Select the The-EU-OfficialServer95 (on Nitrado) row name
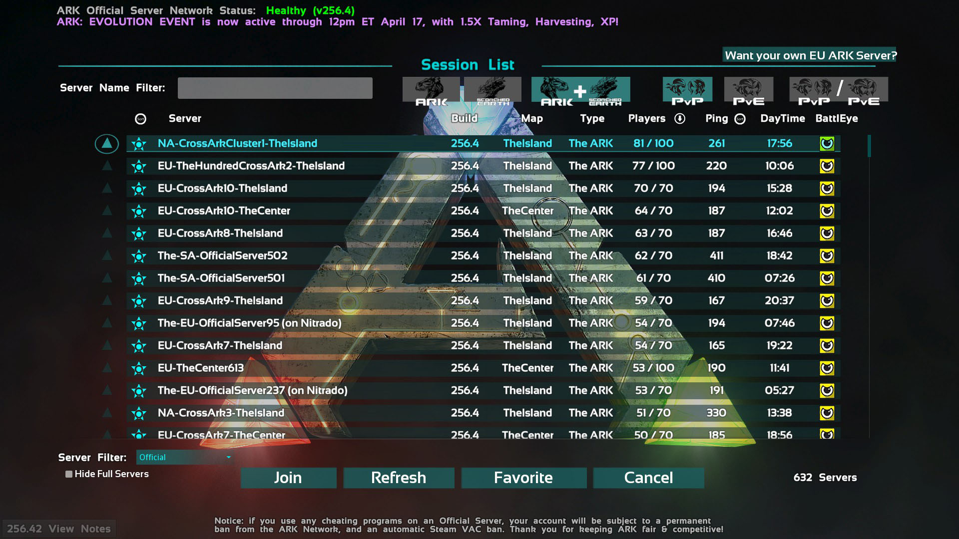Viewport: 959px width, 539px height. [x=250, y=323]
